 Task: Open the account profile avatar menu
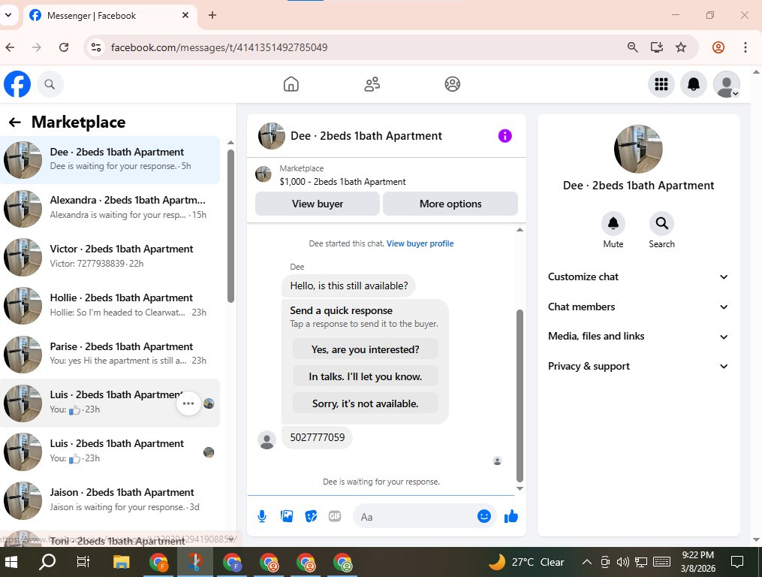[727, 84]
